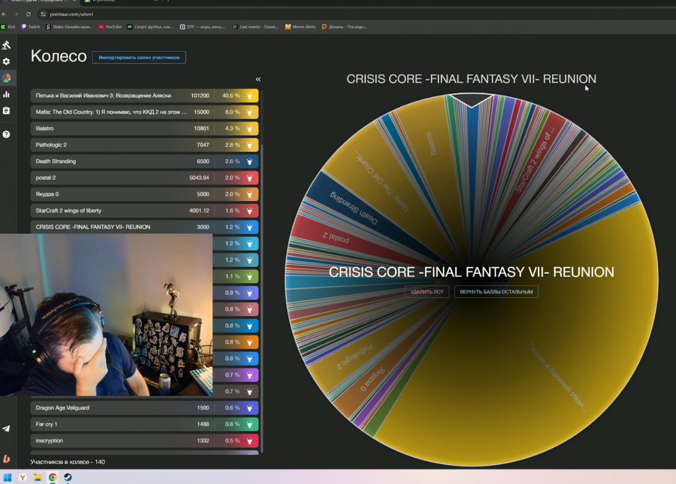Screen dimensions: 676x484
Task: Open the Twitch bookmark
Action: pyautogui.click(x=31, y=27)
